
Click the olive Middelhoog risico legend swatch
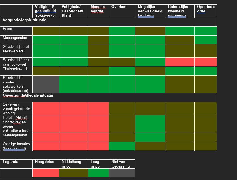pos(74,173)
